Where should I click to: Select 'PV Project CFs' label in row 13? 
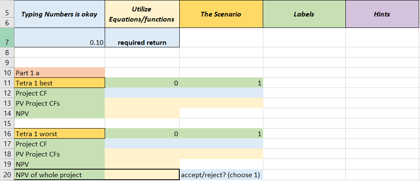(59, 103)
